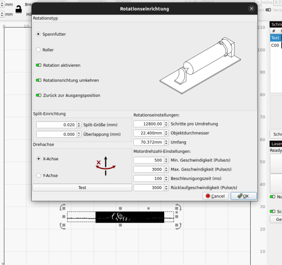Screen dimensions: 282x265
Task: Adjust Min. Geschwindigkeit spinner arrows
Action: pos(166,160)
